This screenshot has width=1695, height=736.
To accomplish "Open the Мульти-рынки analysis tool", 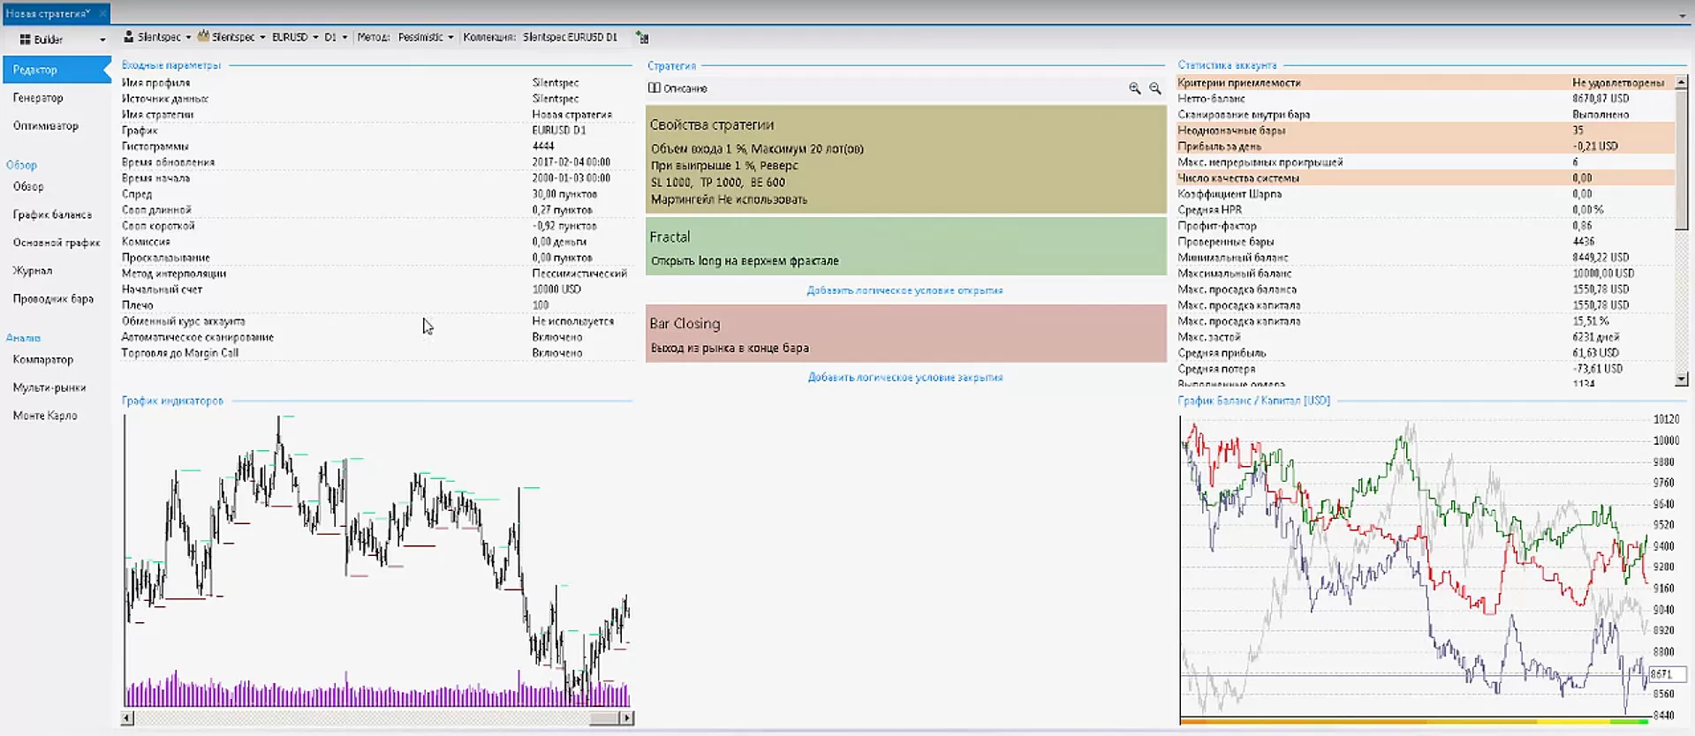I will (x=49, y=387).
